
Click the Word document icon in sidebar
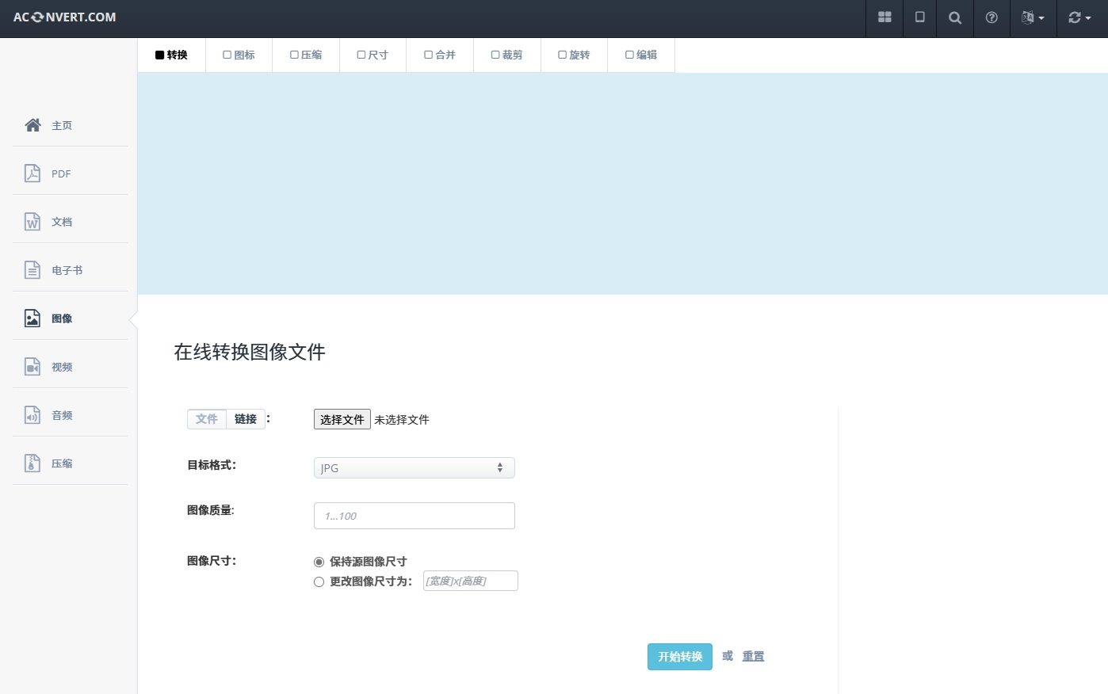(x=32, y=222)
